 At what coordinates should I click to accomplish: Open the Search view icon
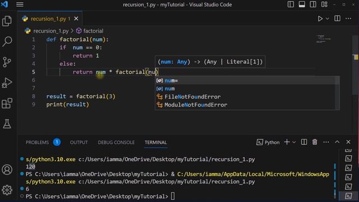pyautogui.click(x=7, y=42)
